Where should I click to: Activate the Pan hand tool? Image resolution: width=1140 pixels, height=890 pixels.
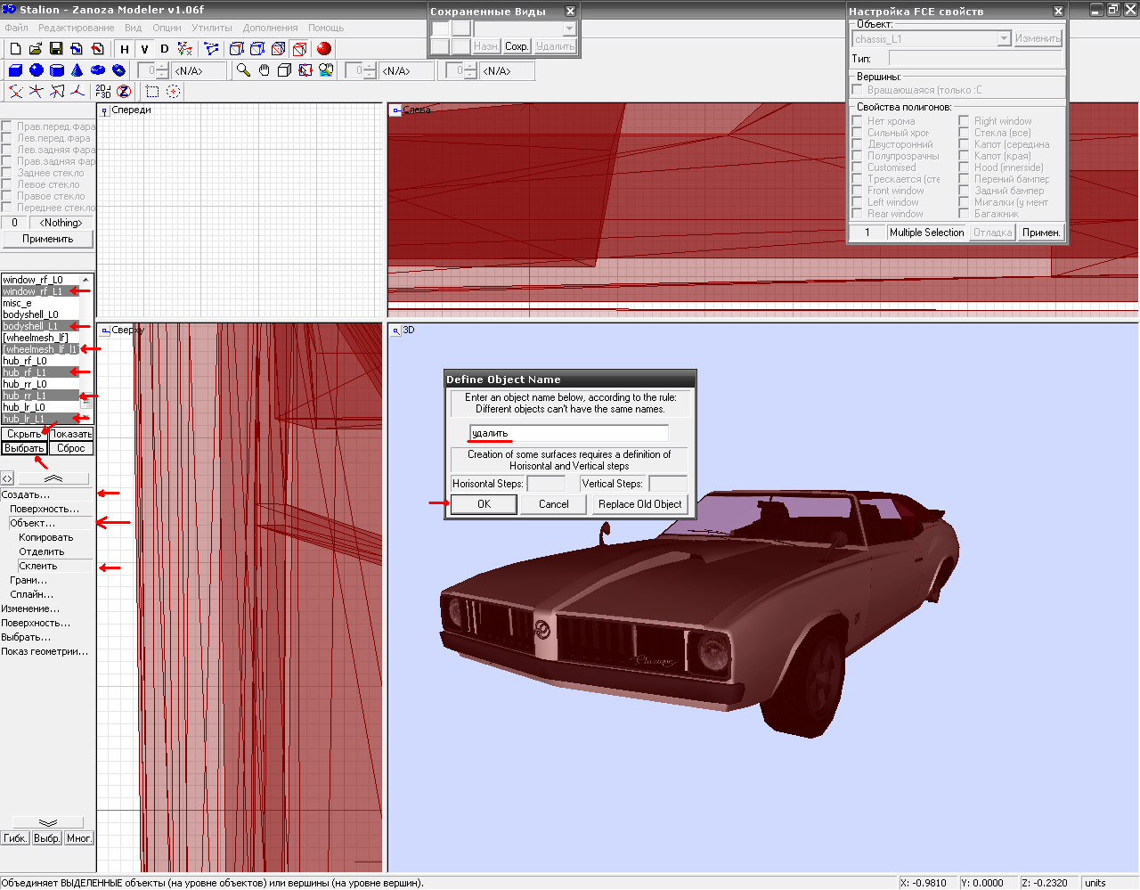(x=264, y=70)
